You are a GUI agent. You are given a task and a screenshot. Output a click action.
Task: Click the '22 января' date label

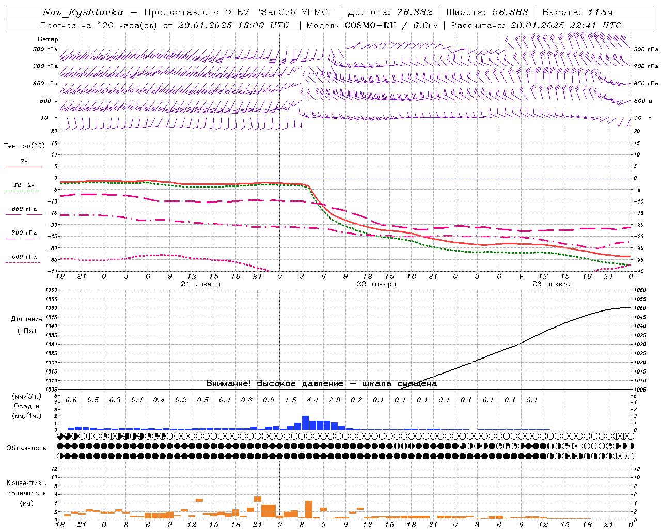click(376, 284)
